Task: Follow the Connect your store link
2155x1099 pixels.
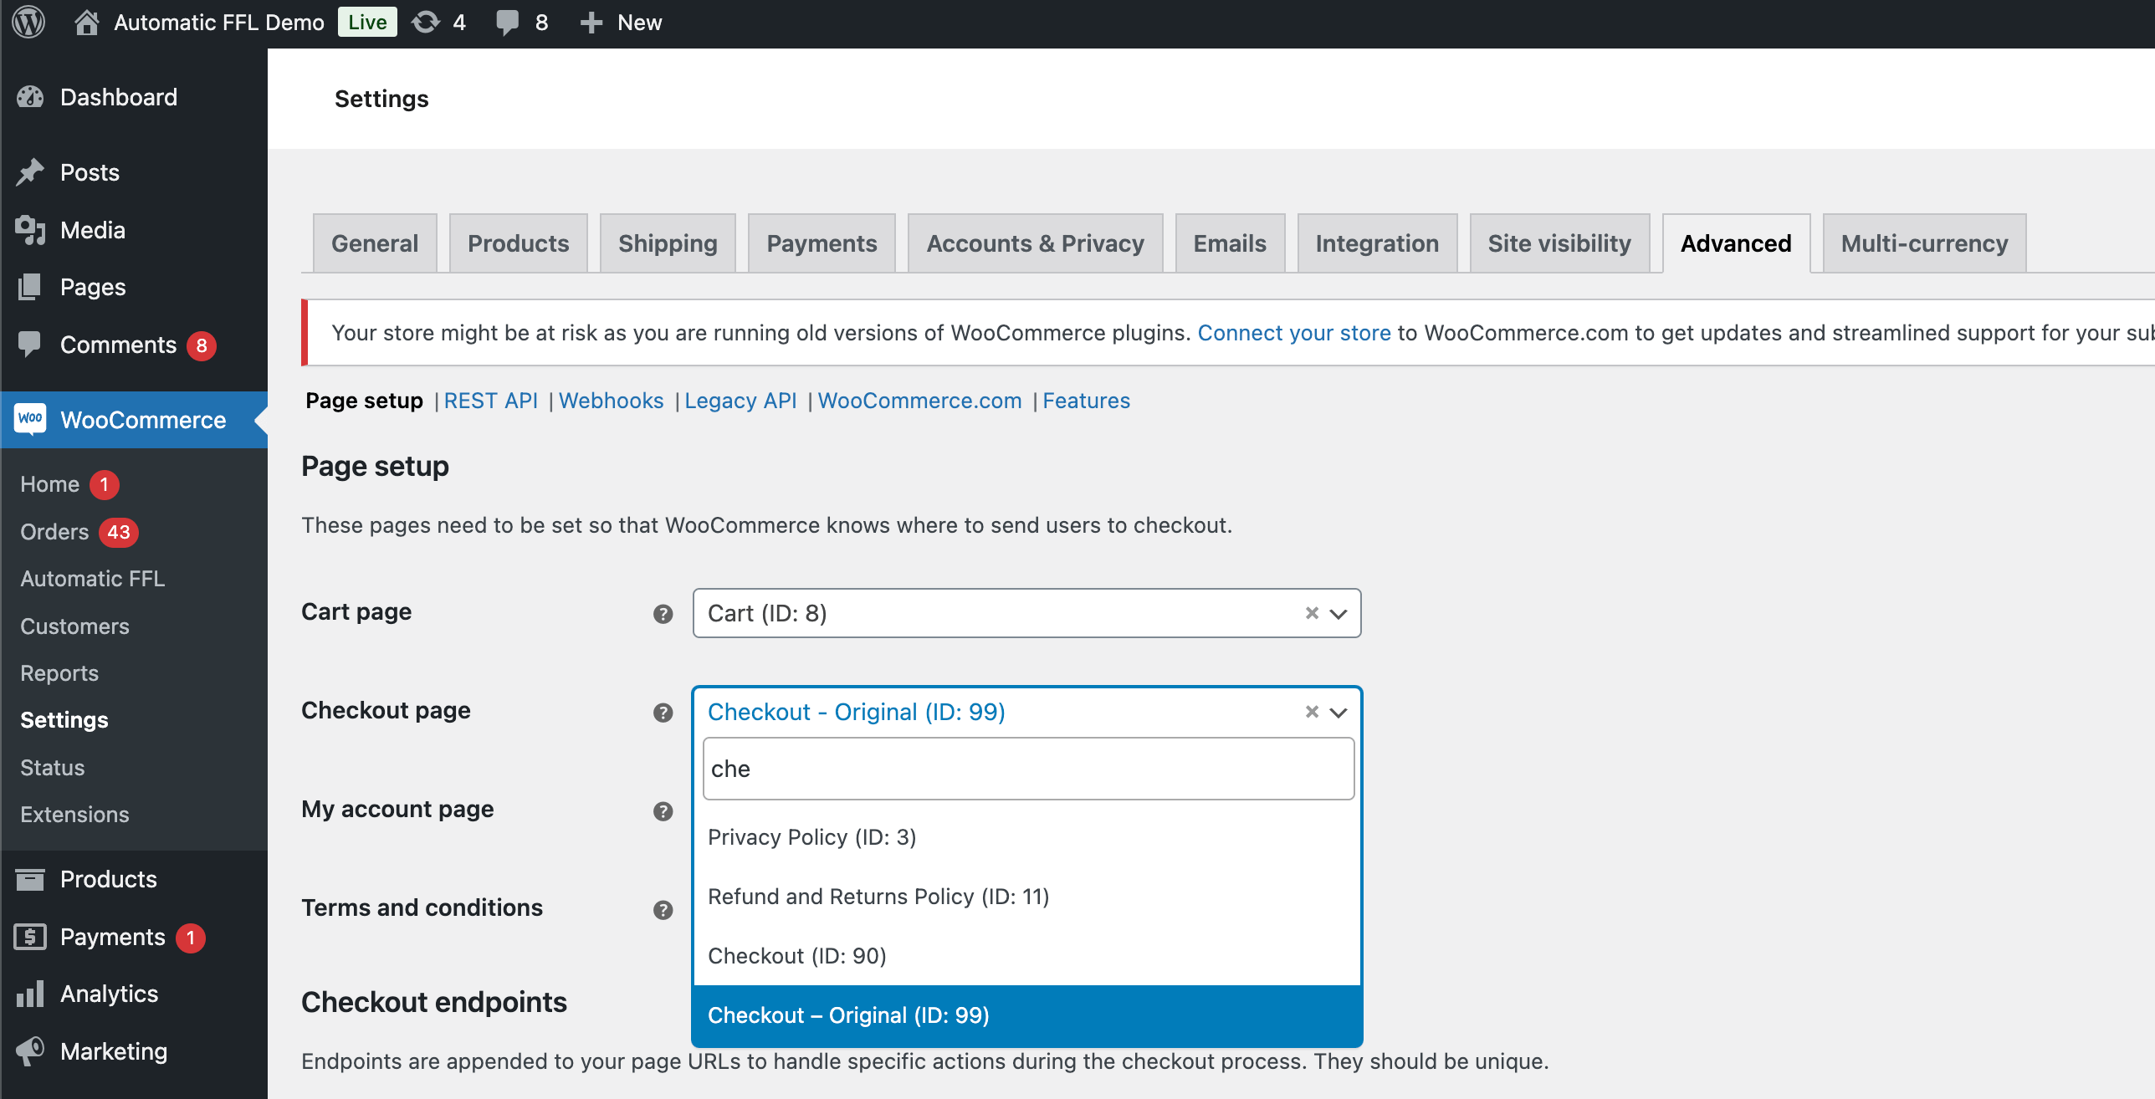Action: click(1293, 333)
